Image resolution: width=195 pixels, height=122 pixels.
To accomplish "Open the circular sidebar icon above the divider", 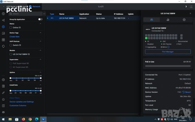I will (3, 46).
